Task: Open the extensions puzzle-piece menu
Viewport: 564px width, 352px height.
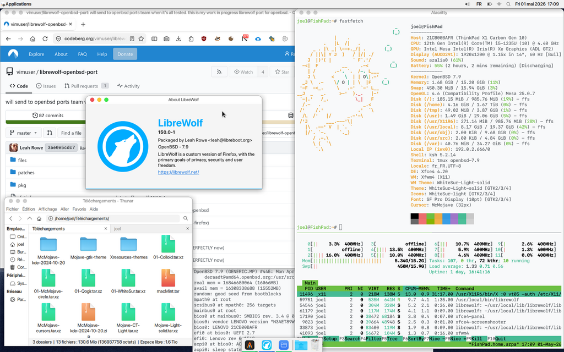Action: tap(191, 39)
